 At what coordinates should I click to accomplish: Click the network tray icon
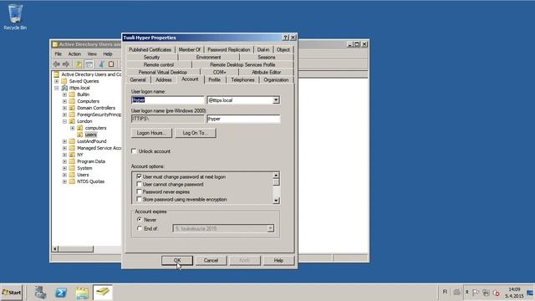click(486, 293)
